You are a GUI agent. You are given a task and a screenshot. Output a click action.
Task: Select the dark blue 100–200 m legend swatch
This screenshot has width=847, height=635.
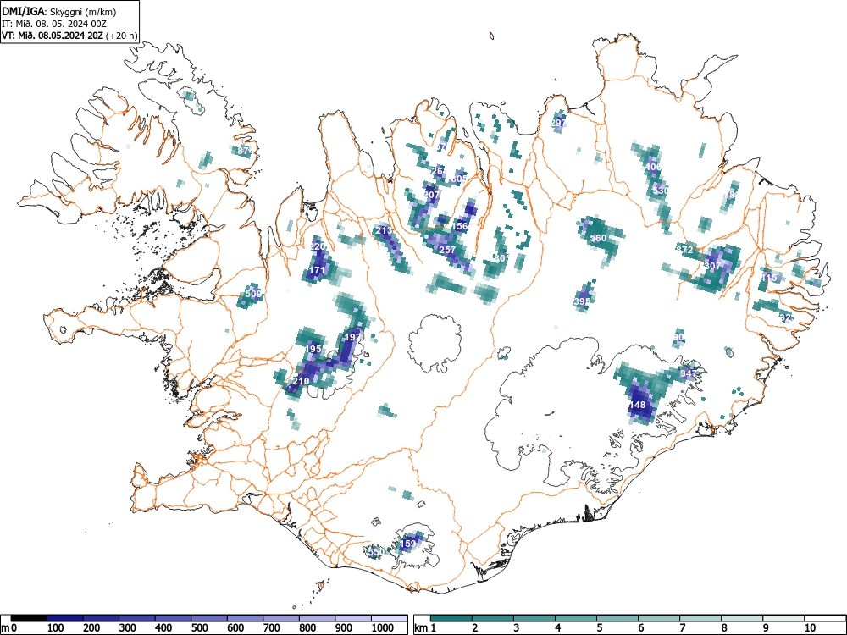65,618
